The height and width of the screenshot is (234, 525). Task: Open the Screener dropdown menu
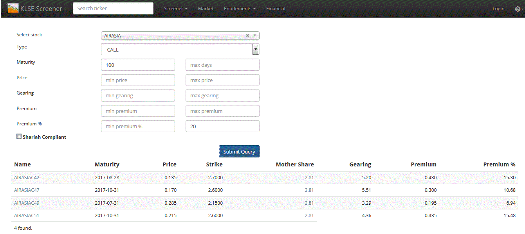175,8
